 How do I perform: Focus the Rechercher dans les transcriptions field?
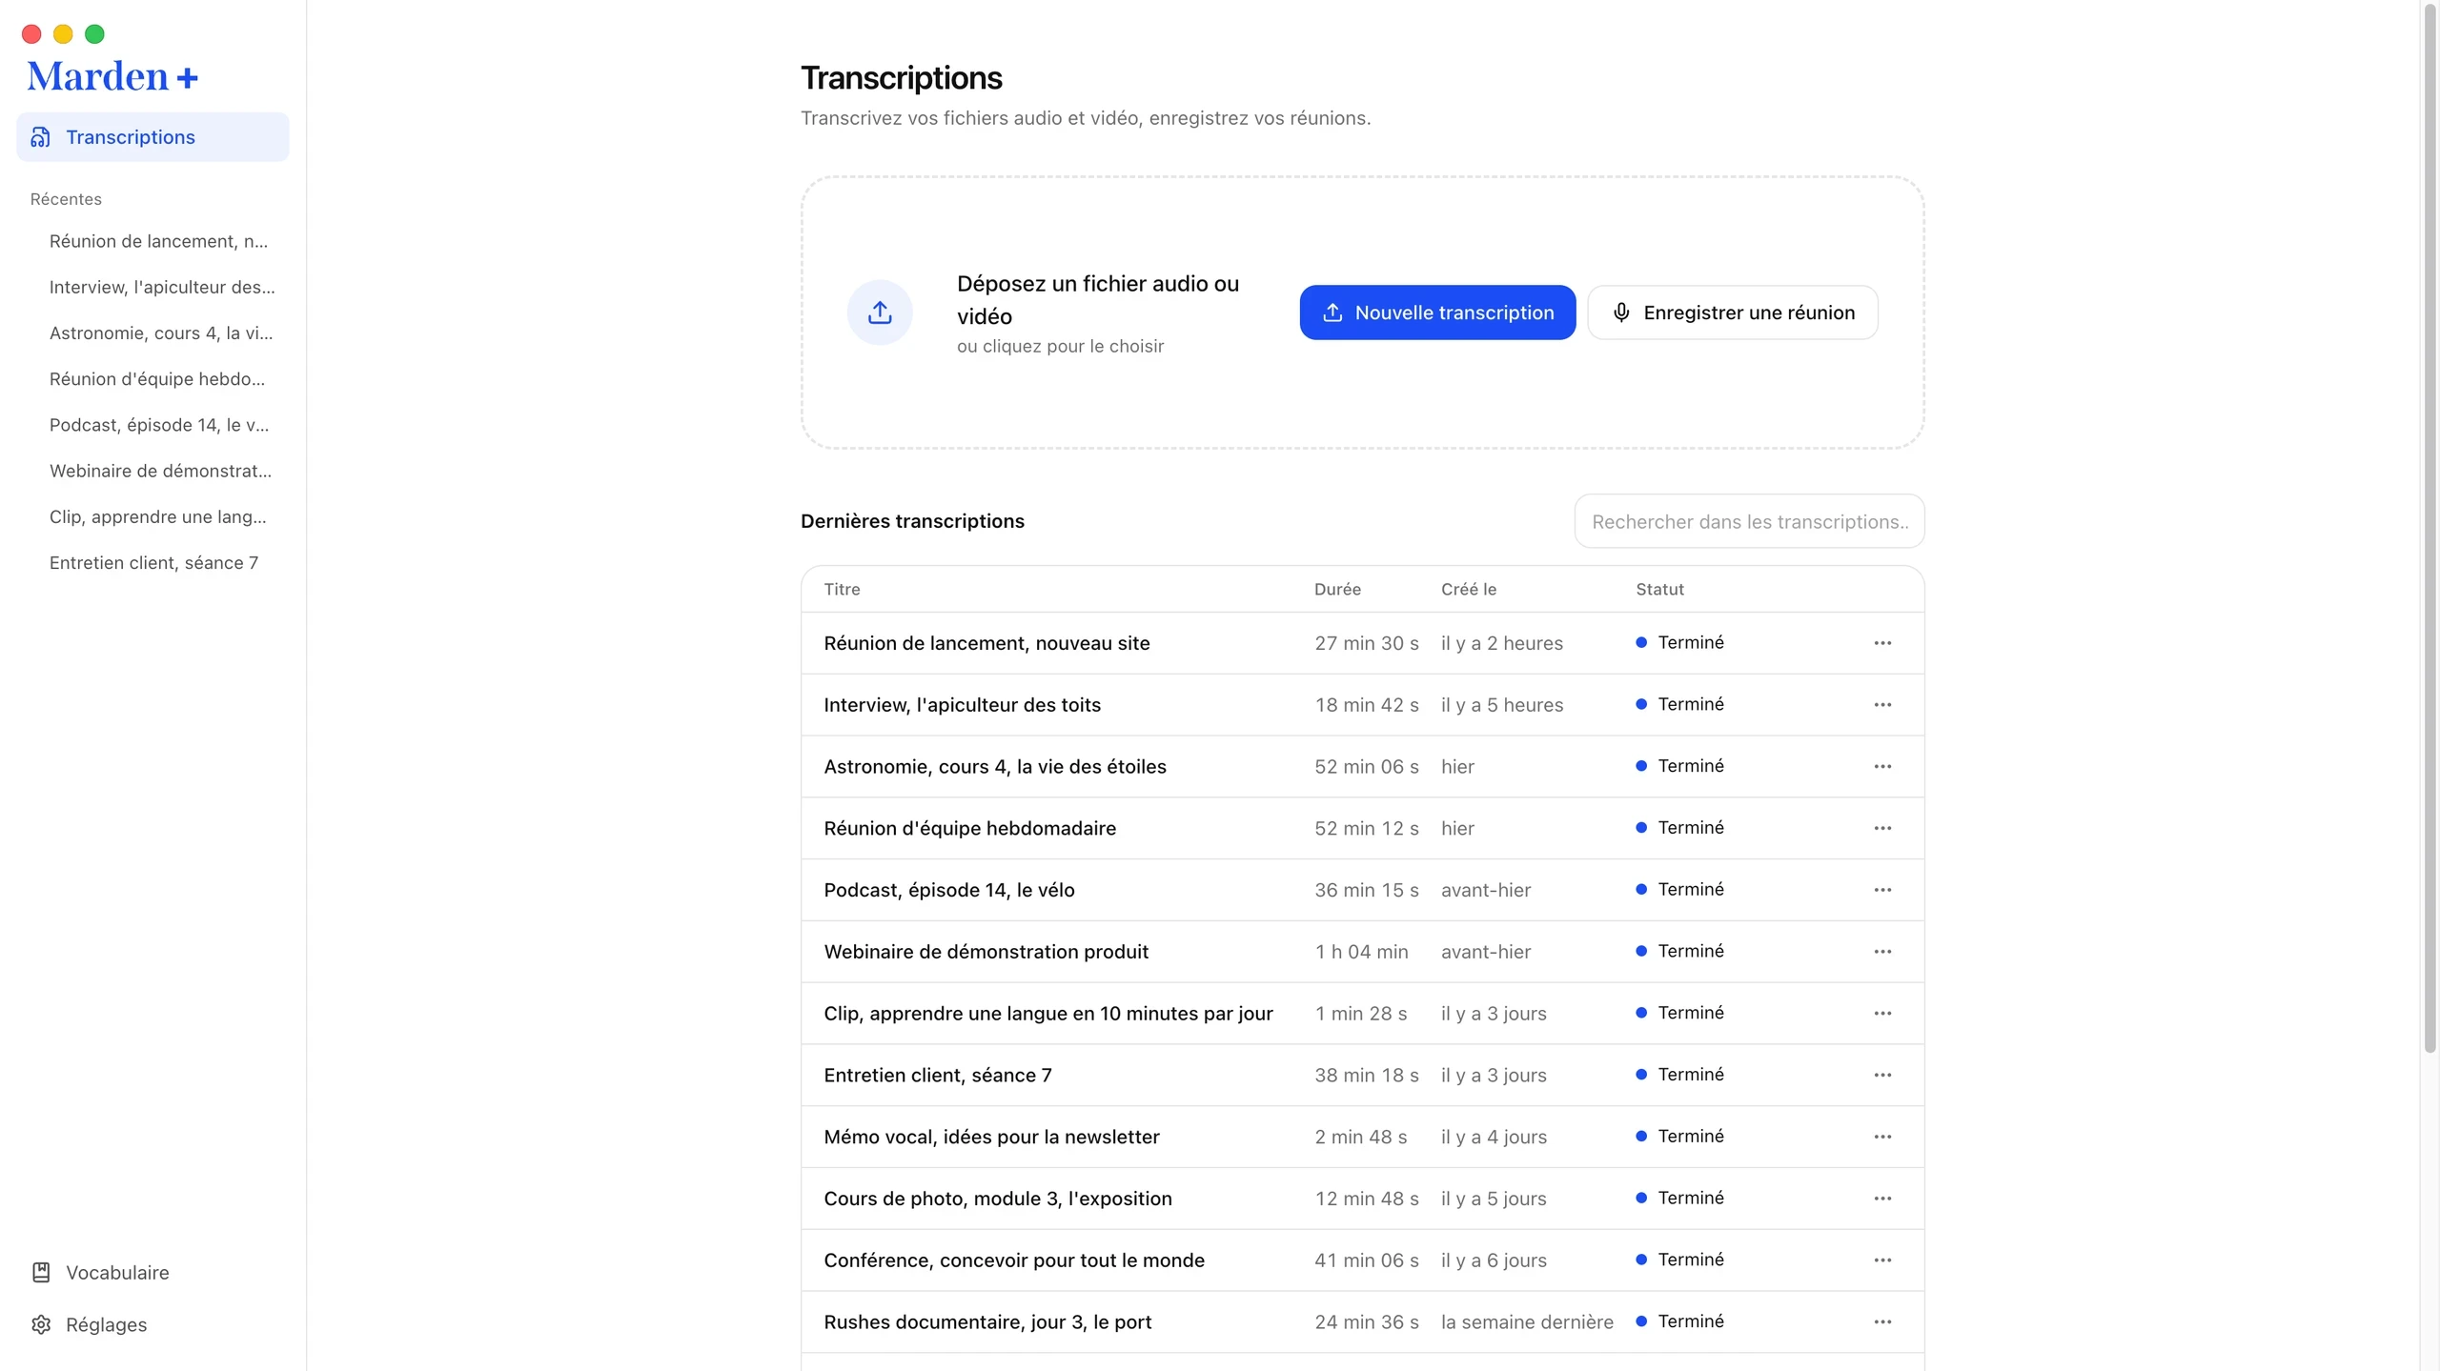1749,521
